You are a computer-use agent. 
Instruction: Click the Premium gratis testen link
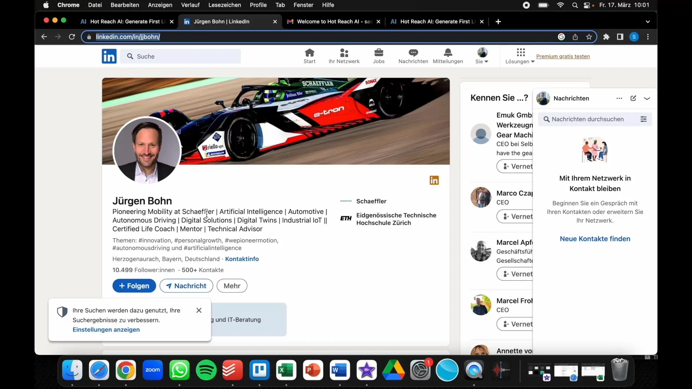pos(563,56)
